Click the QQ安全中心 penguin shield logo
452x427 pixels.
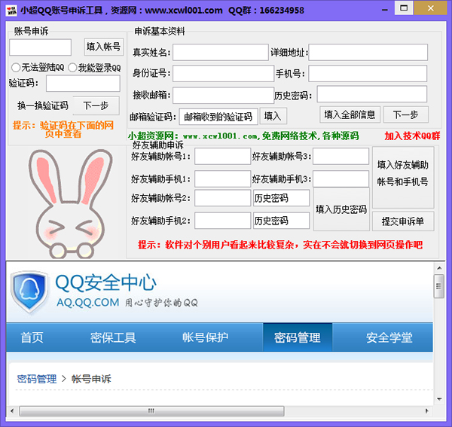pyautogui.click(x=30, y=290)
